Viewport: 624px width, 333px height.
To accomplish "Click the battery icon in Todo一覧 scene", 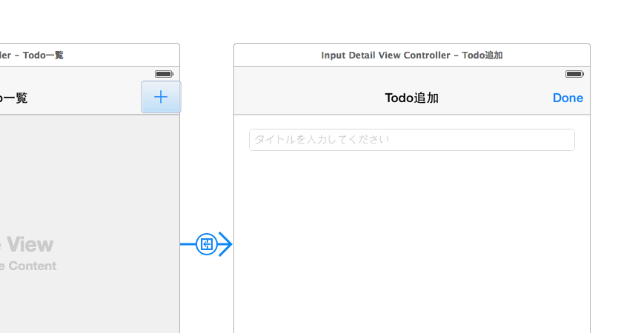I will coord(164,74).
